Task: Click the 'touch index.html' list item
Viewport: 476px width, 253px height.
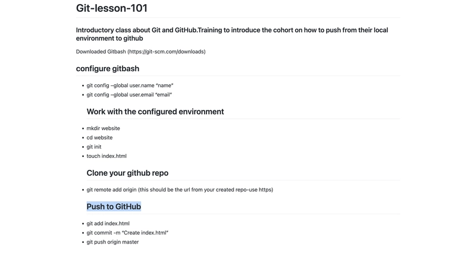Action: 107,156
